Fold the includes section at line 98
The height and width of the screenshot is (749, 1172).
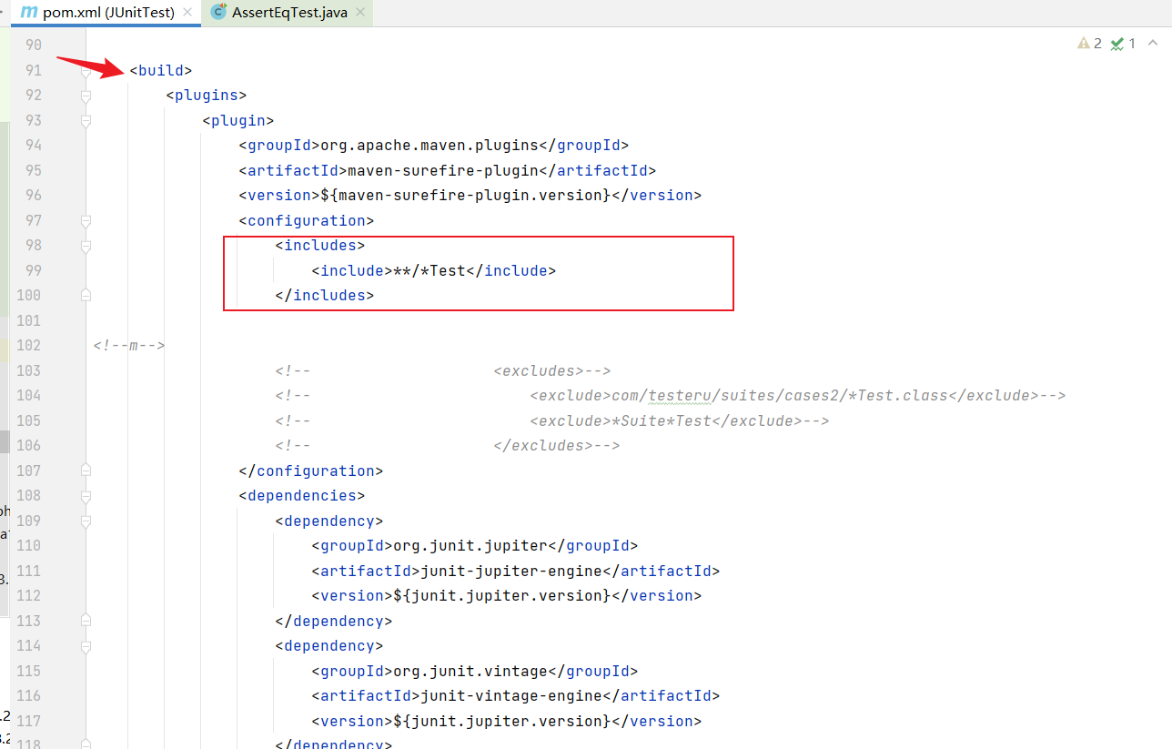pos(86,246)
